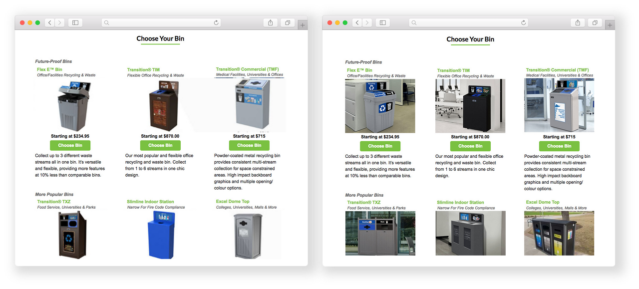Open Excel Dome Top link in right window
Viewport: 639px width, 289px height.
pos(543,203)
